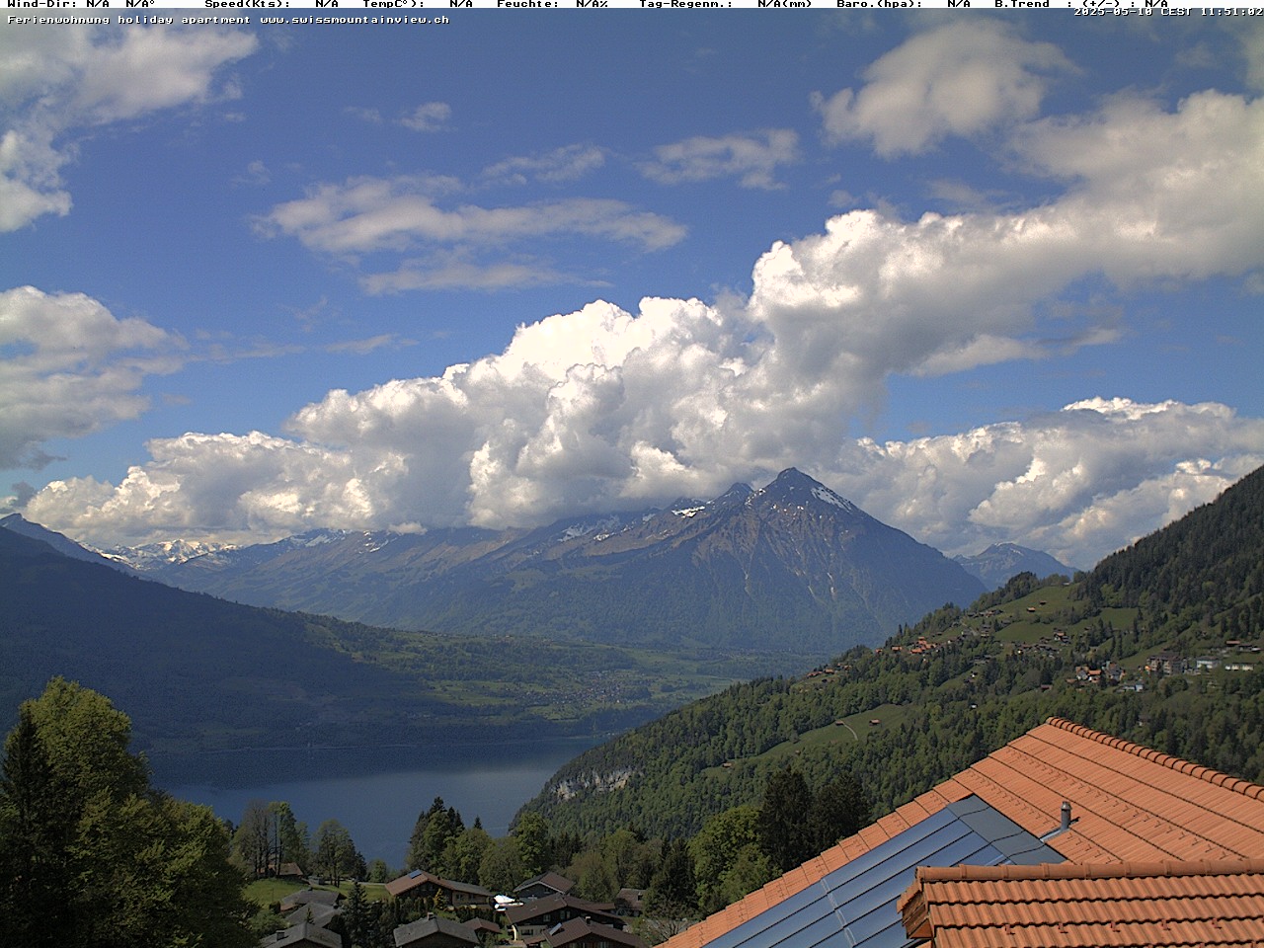Image resolution: width=1264 pixels, height=948 pixels.
Task: Click the "Tag-Regenm.:" label
Action: (x=685, y=4)
